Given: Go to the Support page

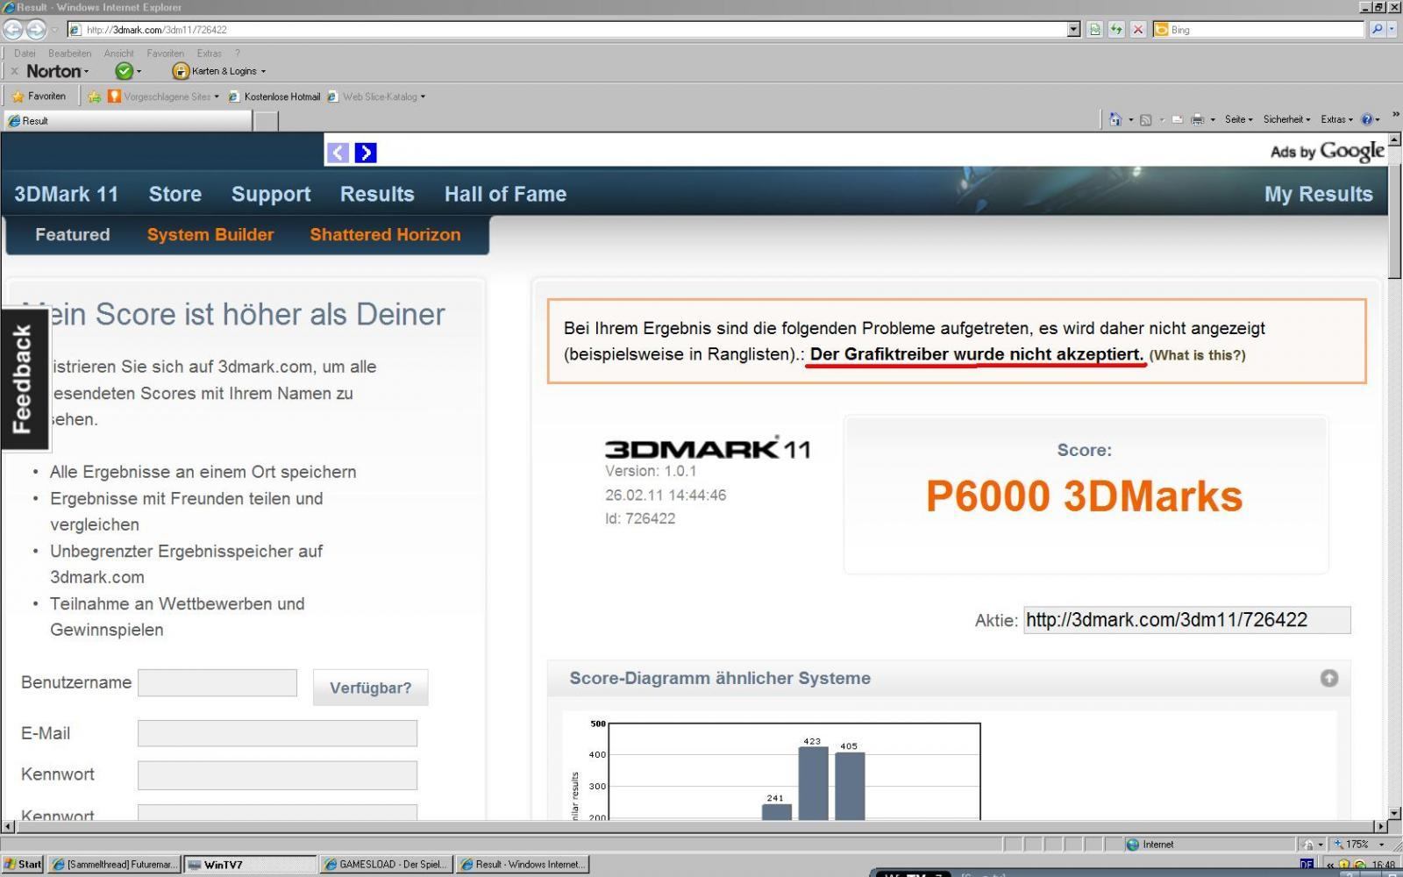Looking at the screenshot, I should (271, 194).
